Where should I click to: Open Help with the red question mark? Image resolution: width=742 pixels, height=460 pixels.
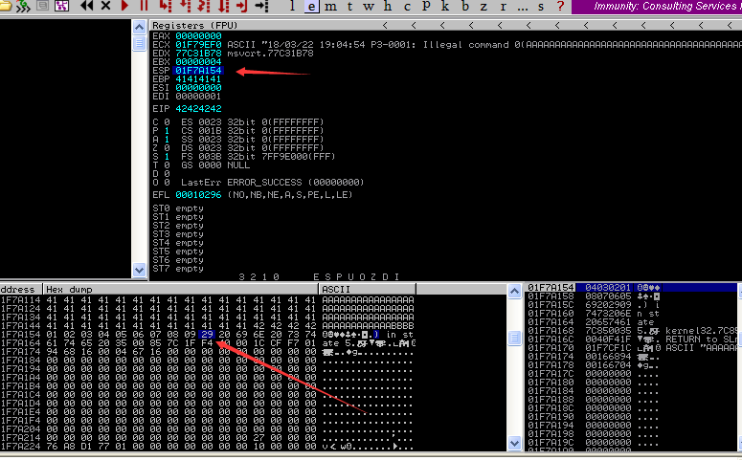point(561,6)
